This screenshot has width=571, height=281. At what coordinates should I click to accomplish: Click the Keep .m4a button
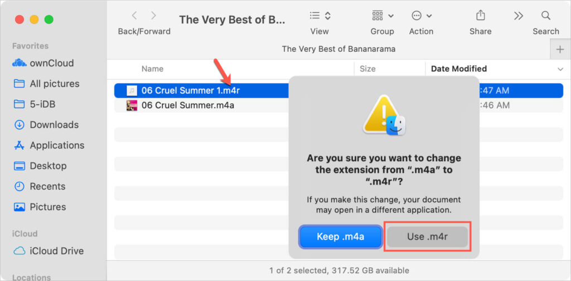[340, 236]
